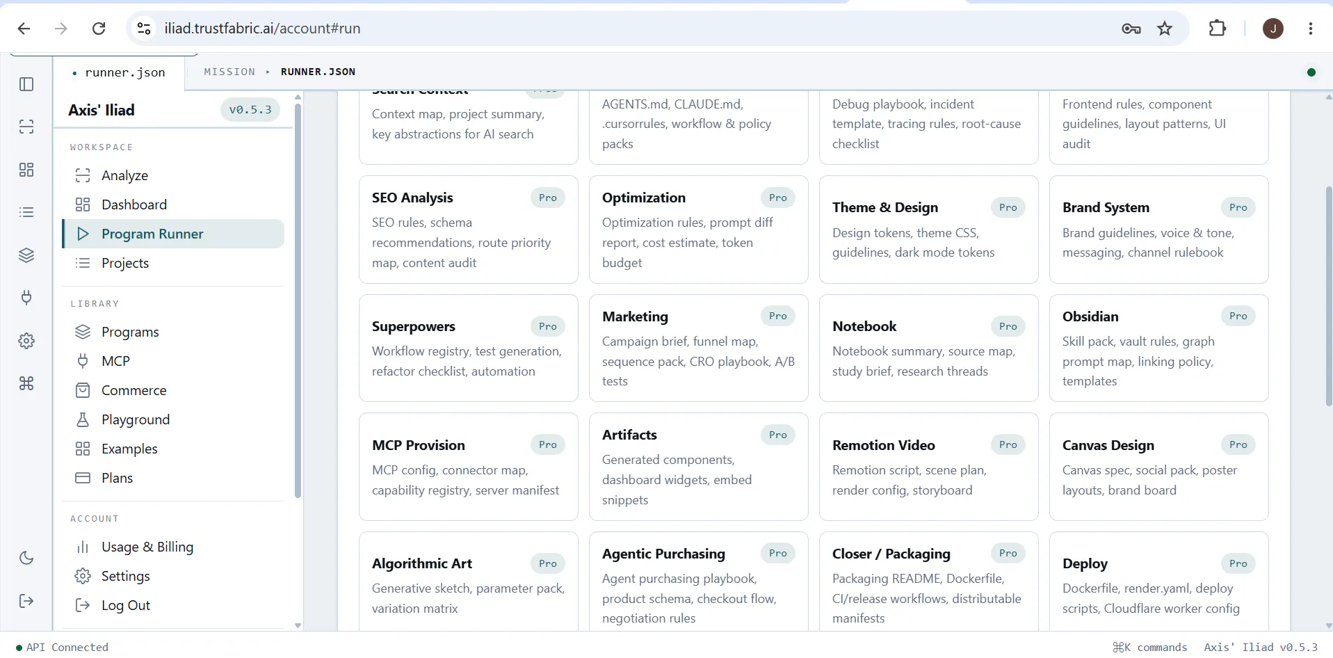Select the Agentic Purchasing program card
The height and width of the screenshot is (658, 1333).
(x=699, y=582)
